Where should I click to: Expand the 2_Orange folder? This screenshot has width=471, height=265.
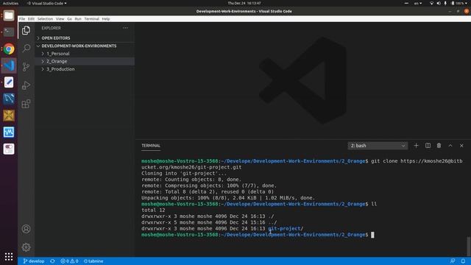coord(85,61)
